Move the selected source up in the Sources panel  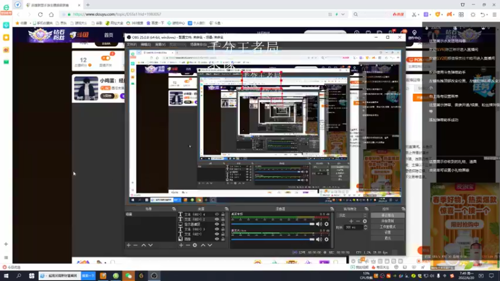[x=202, y=245]
